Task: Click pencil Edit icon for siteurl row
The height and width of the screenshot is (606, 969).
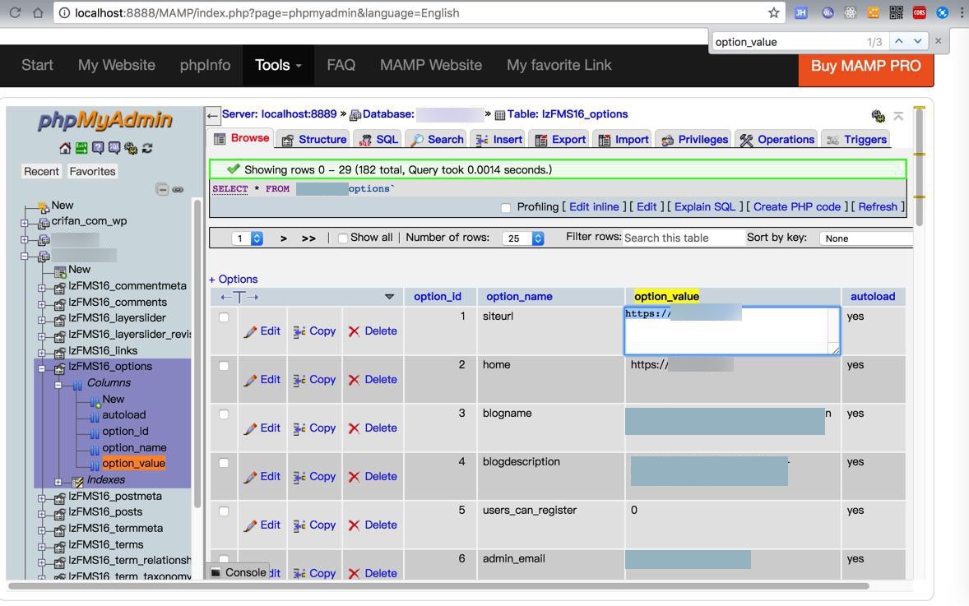Action: coord(250,331)
